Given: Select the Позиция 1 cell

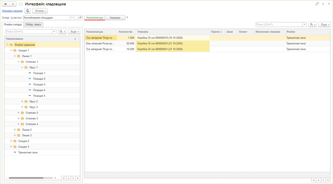Looking at the screenshot, I should 39,73.
